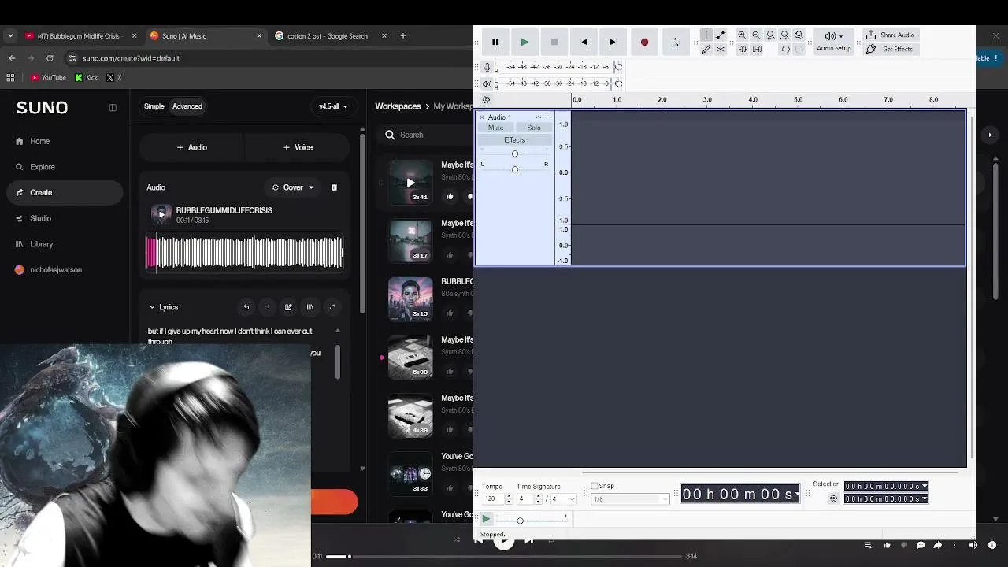Screen dimensions: 1008x567
Task: Adjust the Audio 1 gain slider
Action: [x=515, y=154]
